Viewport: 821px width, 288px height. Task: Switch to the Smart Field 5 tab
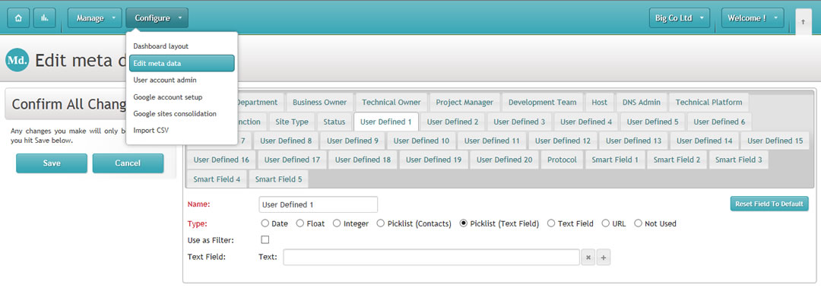click(x=278, y=179)
